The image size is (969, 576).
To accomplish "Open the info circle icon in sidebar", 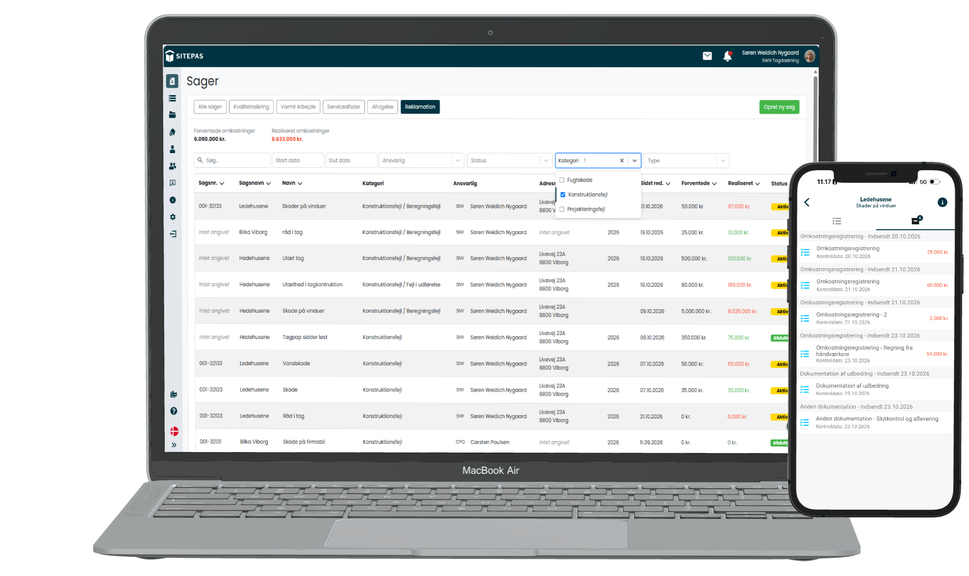I will pyautogui.click(x=172, y=200).
